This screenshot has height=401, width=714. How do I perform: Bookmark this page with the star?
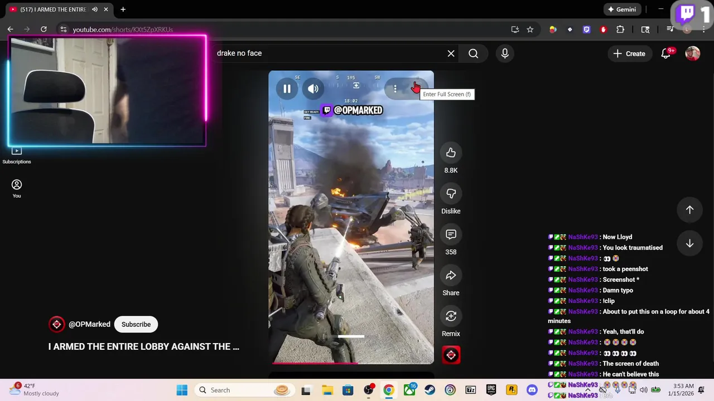(x=530, y=30)
